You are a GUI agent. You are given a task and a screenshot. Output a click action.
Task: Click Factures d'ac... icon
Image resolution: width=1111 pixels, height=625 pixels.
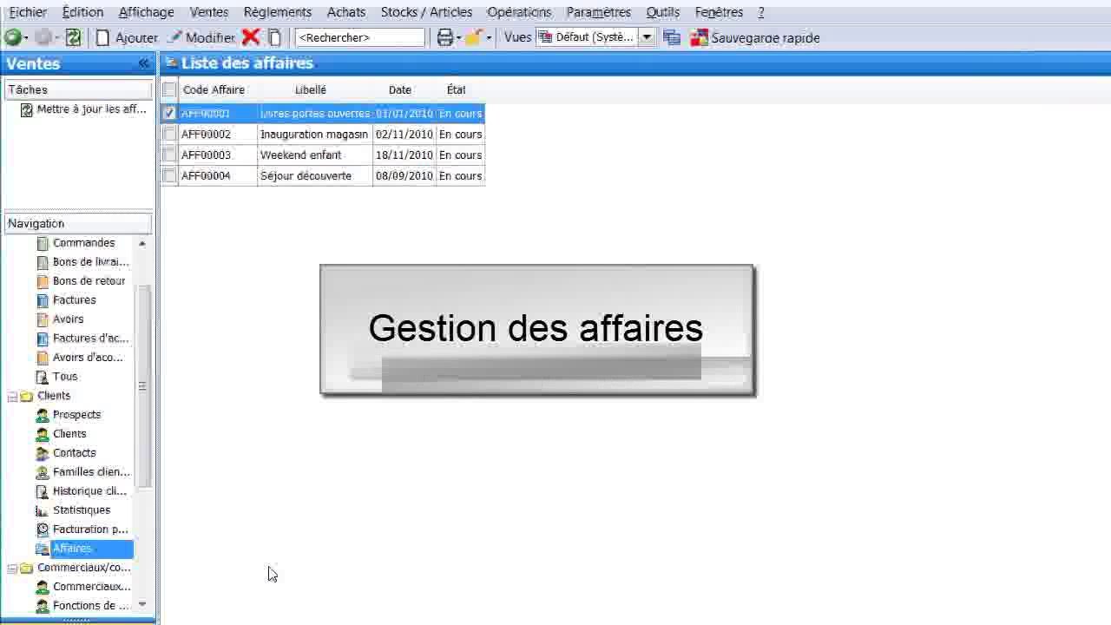pyautogui.click(x=43, y=339)
